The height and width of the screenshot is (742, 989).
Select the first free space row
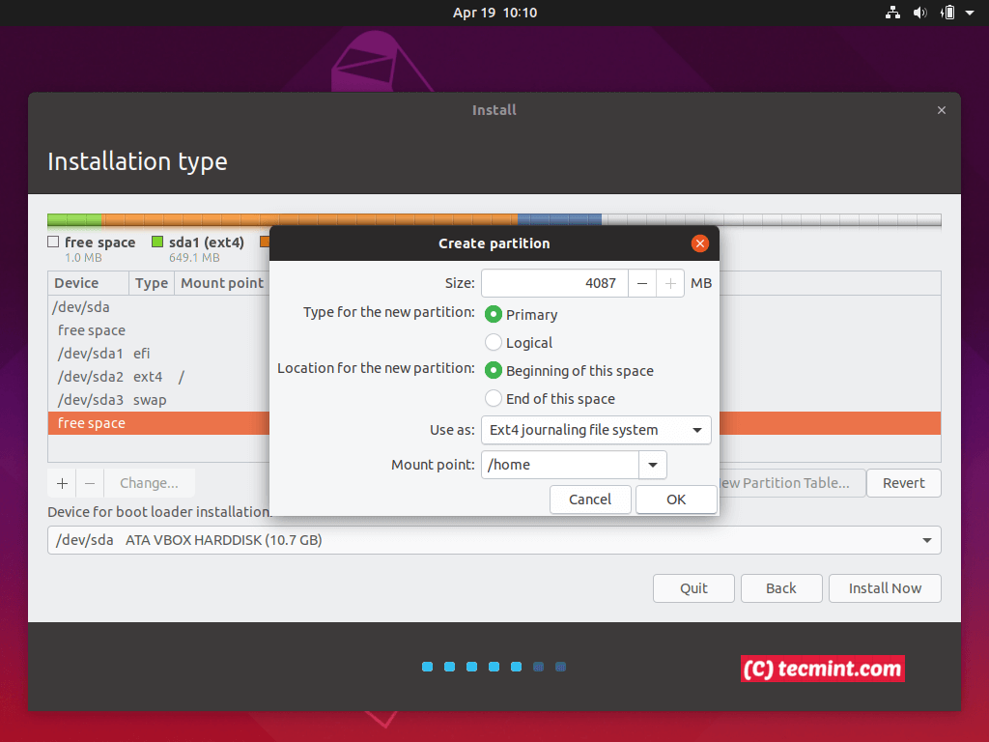158,330
